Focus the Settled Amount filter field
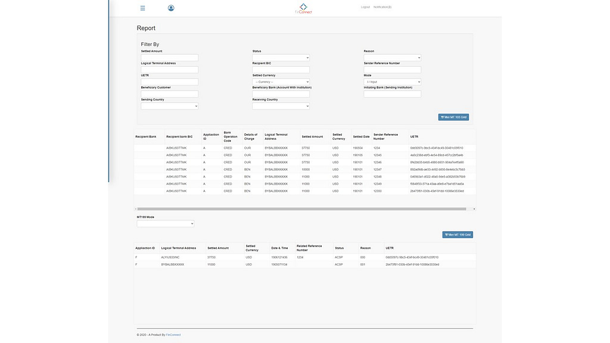 click(169, 58)
